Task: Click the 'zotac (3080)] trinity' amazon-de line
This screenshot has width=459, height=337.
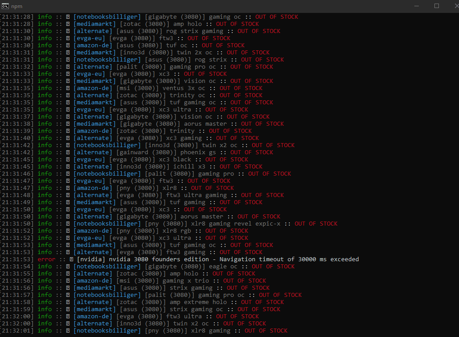Action: click(126, 131)
